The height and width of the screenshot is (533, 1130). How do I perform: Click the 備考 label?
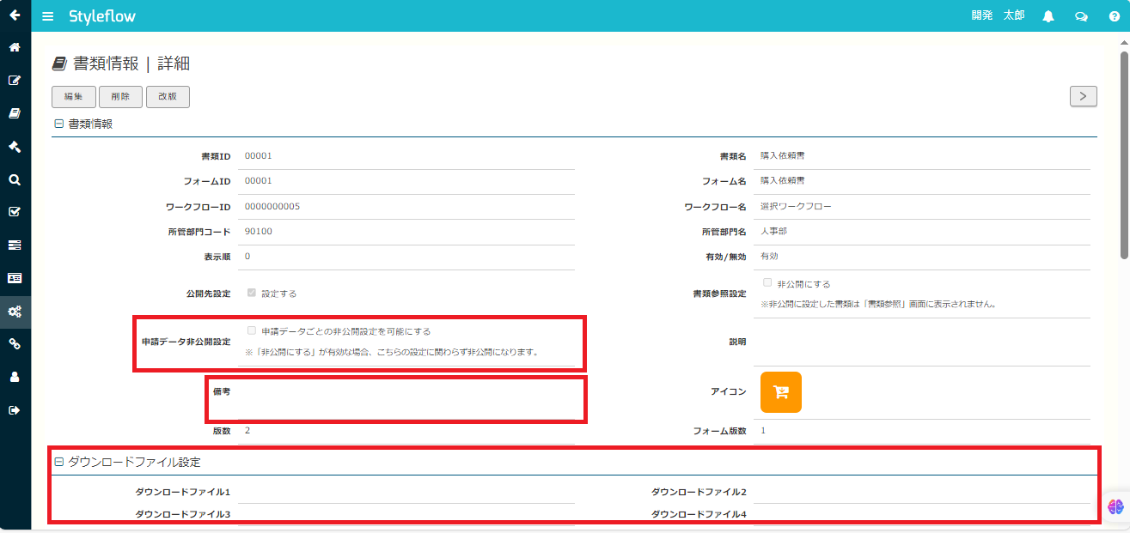[x=222, y=391]
